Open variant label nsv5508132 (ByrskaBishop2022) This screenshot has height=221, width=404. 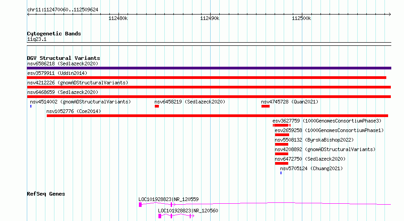(x=314, y=140)
